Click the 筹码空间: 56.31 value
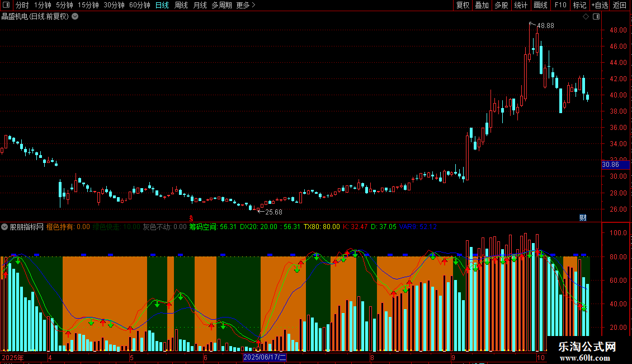This screenshot has width=632, height=364. click(213, 227)
